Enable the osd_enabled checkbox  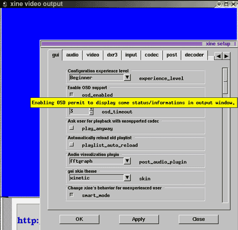point(71,94)
